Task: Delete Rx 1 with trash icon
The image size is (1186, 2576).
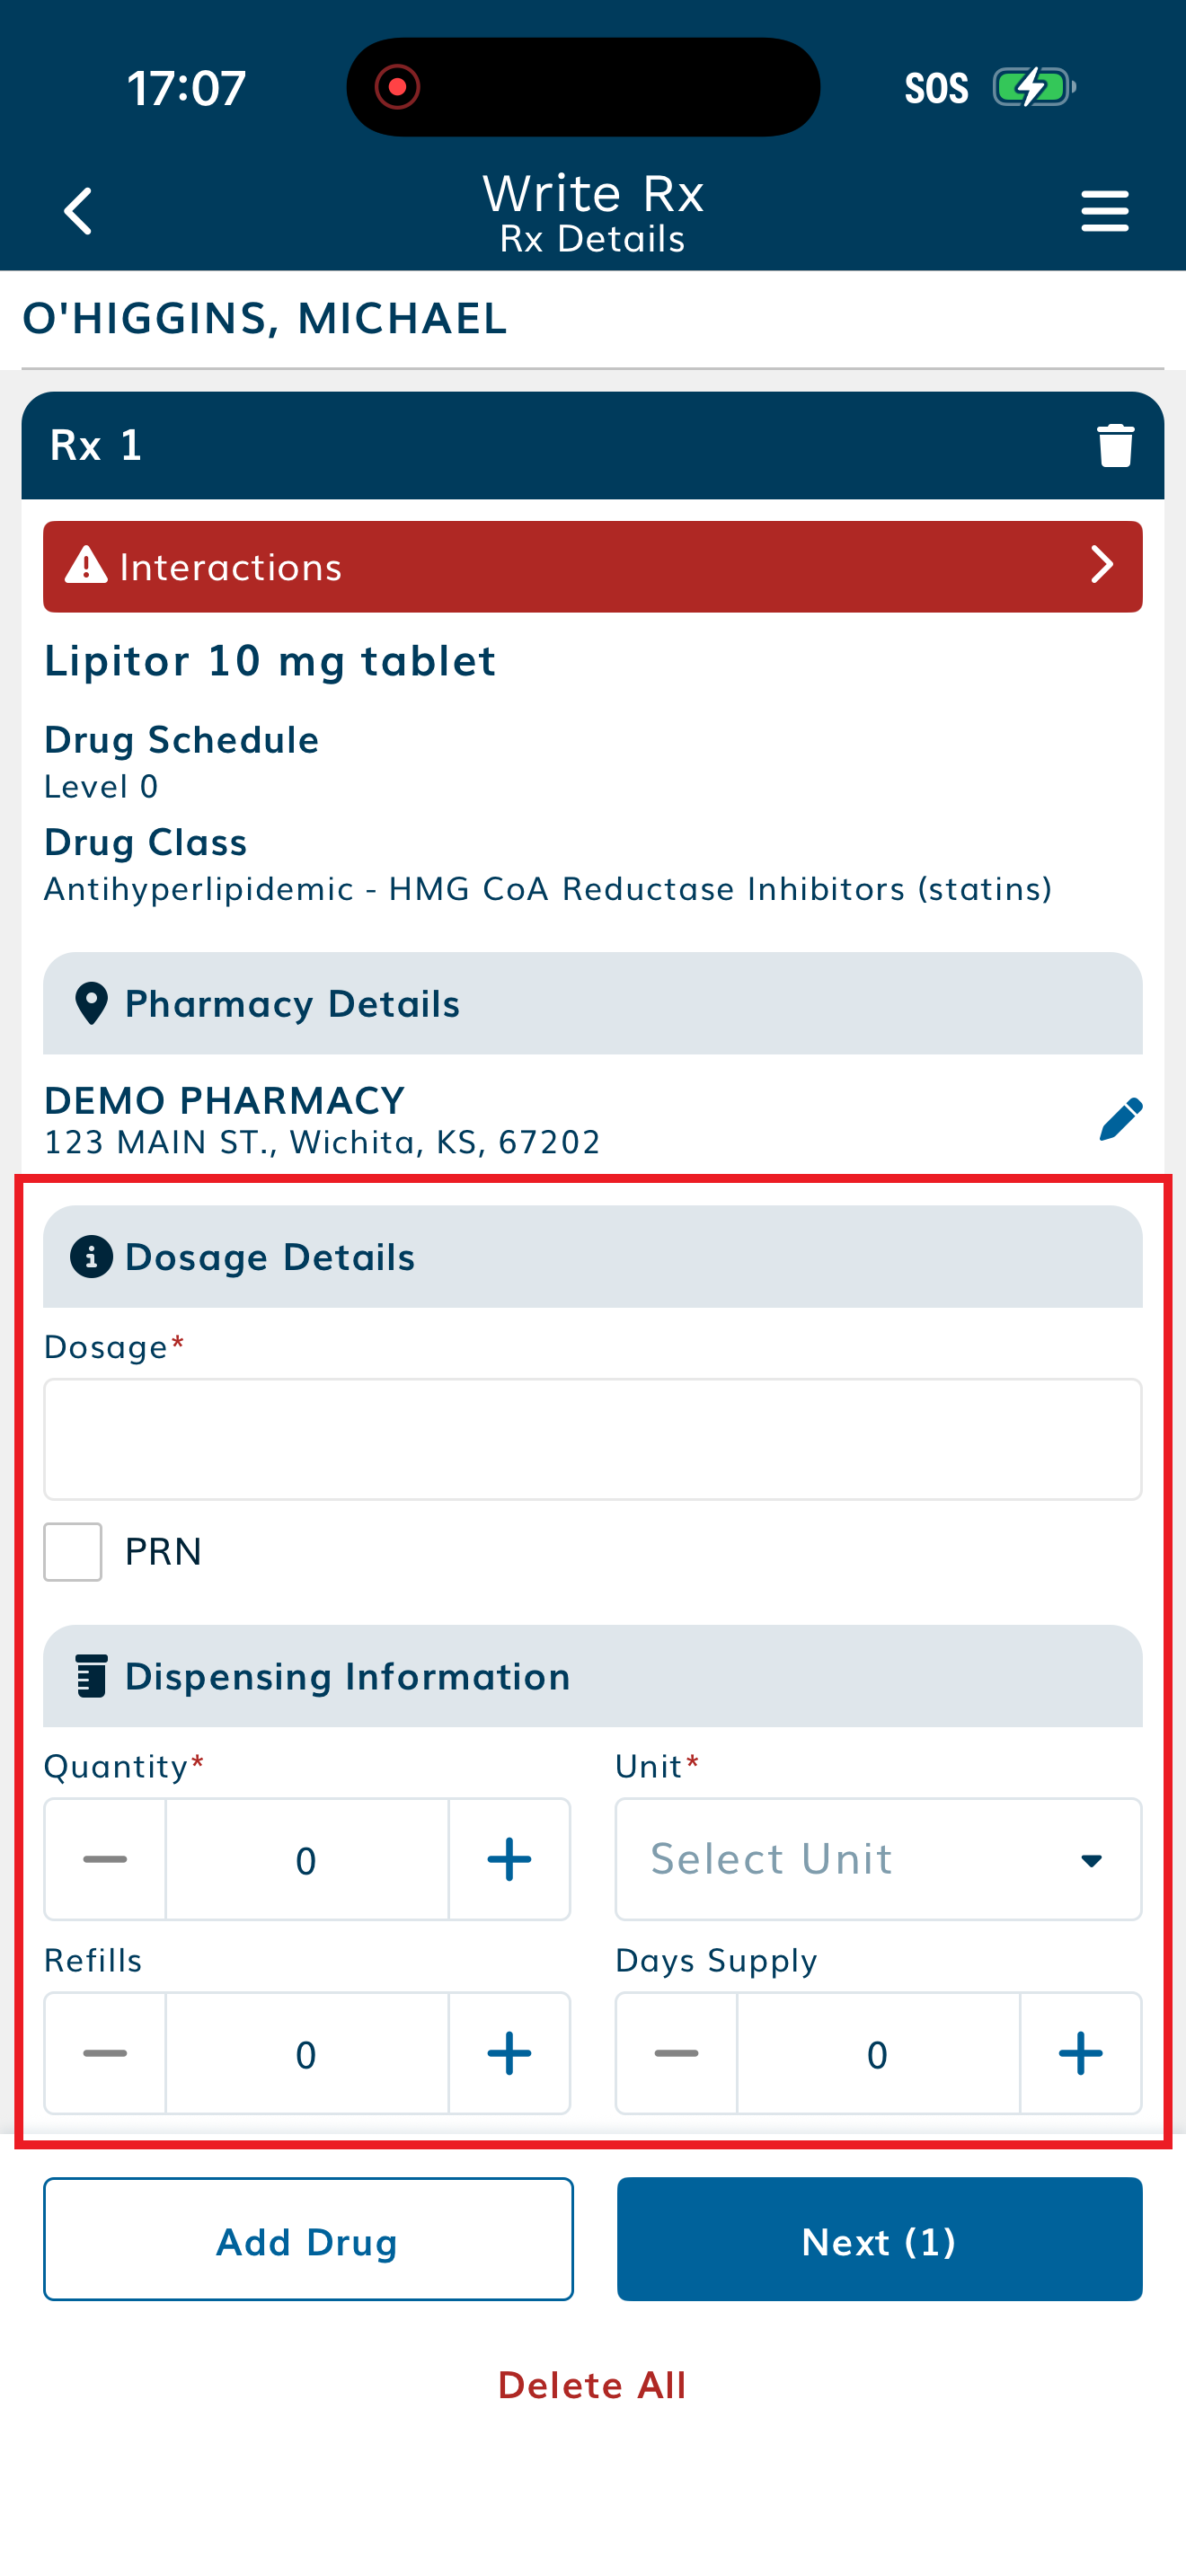Action: click(x=1115, y=445)
